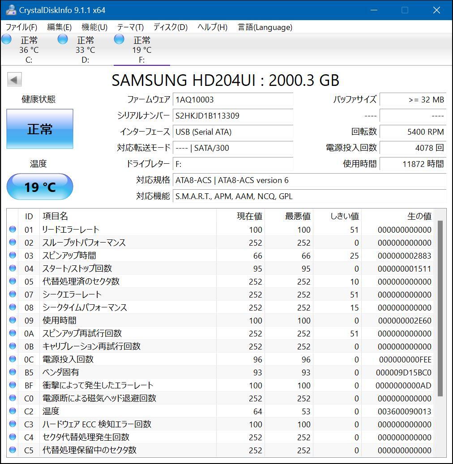Click the 対応機能 field with S.M.A.R.T., APM
This screenshot has height=464, width=453.
309,196
